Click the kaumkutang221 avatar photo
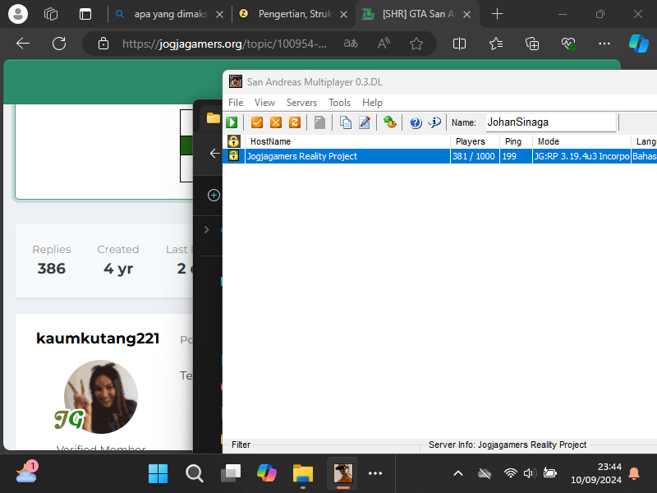 [100, 397]
